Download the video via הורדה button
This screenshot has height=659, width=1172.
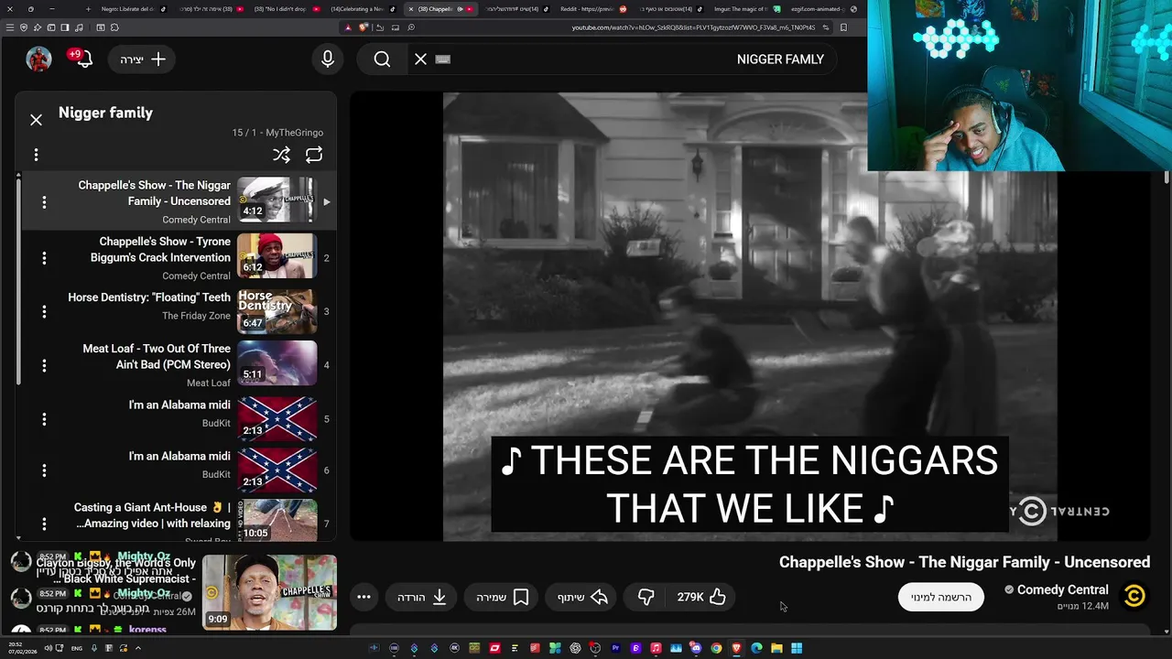click(422, 597)
